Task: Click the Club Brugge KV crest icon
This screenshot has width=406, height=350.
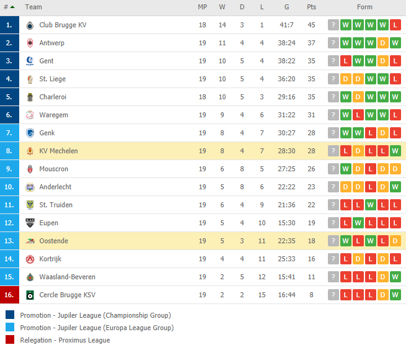Action: click(x=30, y=25)
